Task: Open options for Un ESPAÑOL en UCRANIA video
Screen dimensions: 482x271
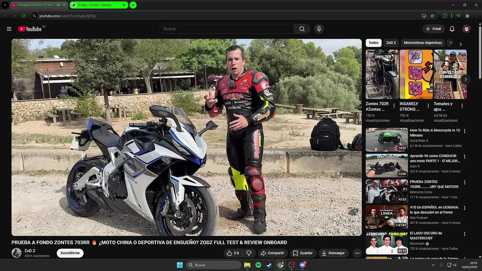Action: pos(464,208)
